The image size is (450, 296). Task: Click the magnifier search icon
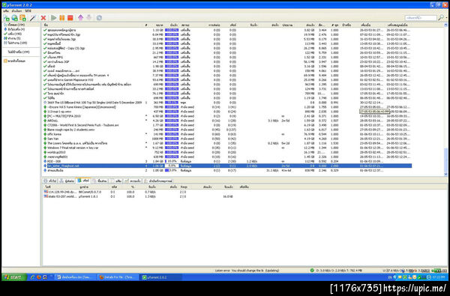click(x=440, y=18)
